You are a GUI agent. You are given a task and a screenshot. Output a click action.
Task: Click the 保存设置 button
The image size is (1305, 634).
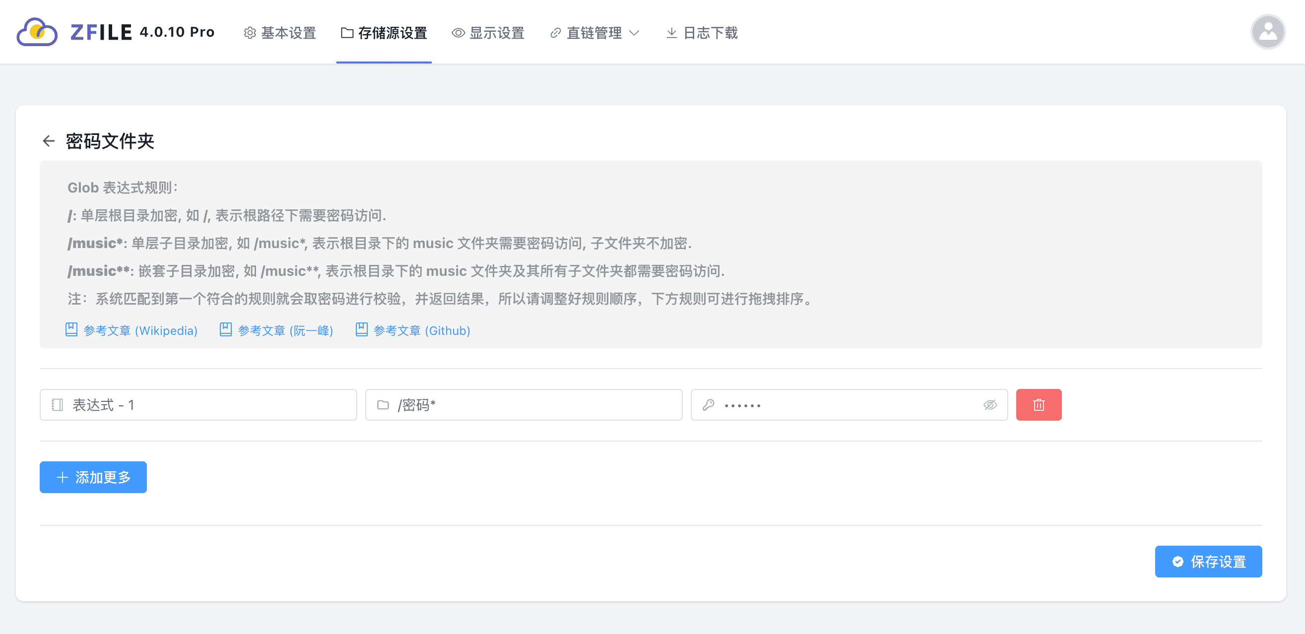coord(1208,561)
